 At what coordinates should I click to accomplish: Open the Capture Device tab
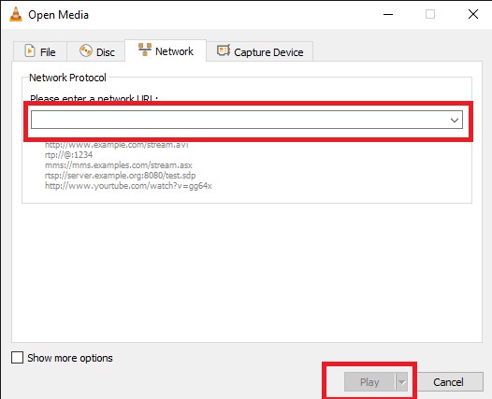[x=260, y=51]
